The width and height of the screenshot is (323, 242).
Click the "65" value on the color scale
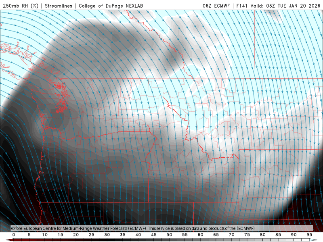[216, 235]
